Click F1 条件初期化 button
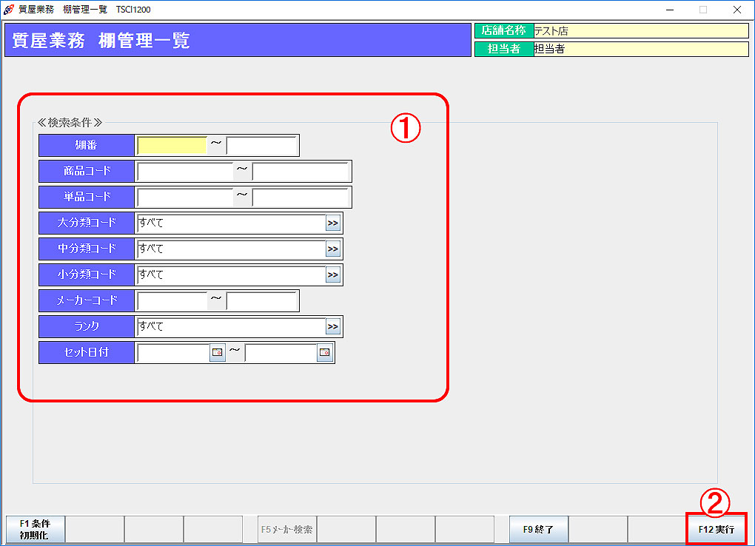This screenshot has height=546, width=755. (35, 529)
